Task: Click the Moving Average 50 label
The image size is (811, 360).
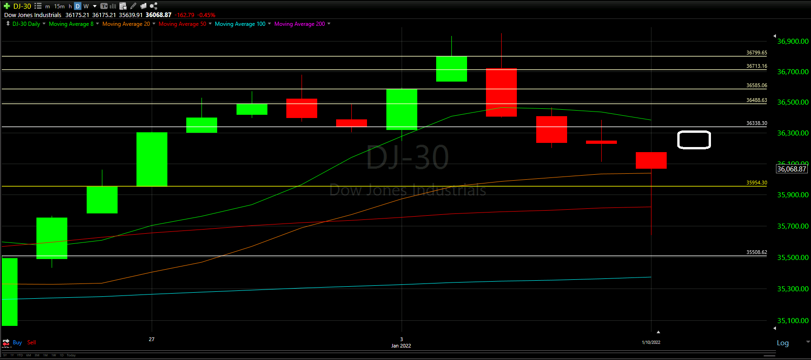Action: [x=183, y=24]
